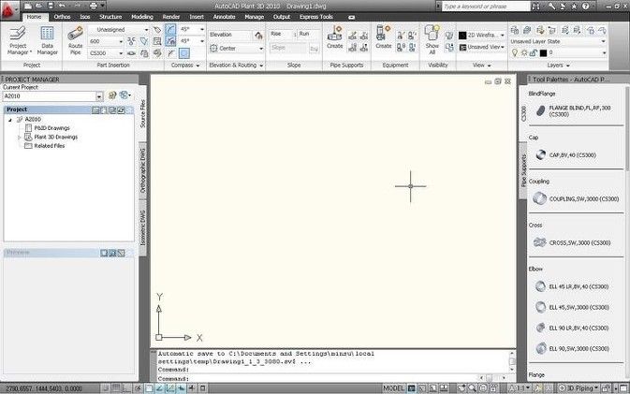
Task: Click Show All in Visibility panel
Action: pos(432,40)
